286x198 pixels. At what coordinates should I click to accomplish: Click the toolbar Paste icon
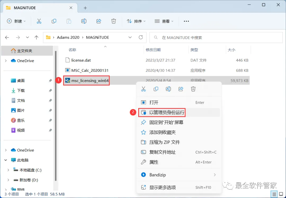coord(69,21)
